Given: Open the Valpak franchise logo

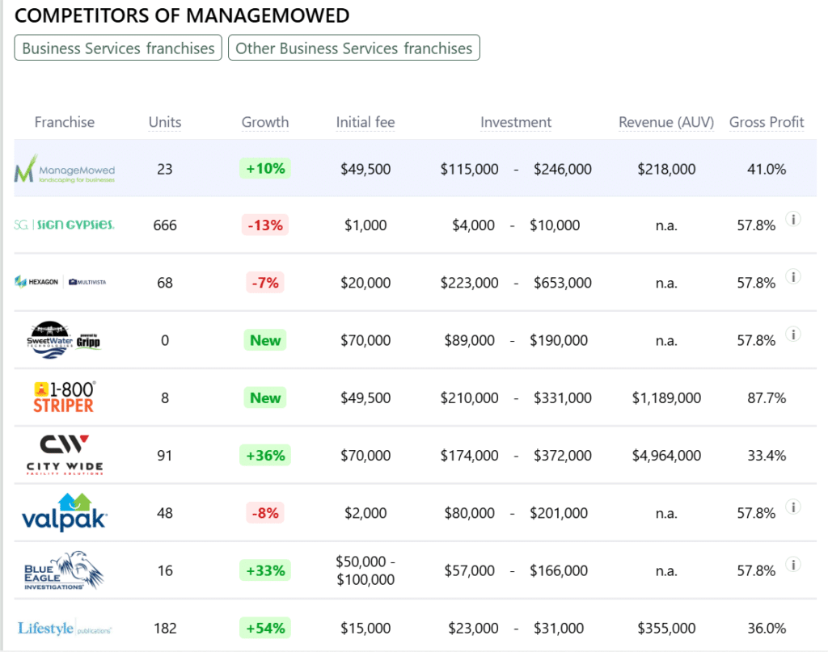Looking at the screenshot, I should click(65, 511).
